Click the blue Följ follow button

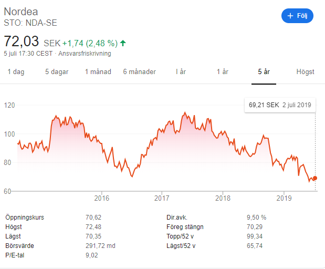tap(297, 16)
